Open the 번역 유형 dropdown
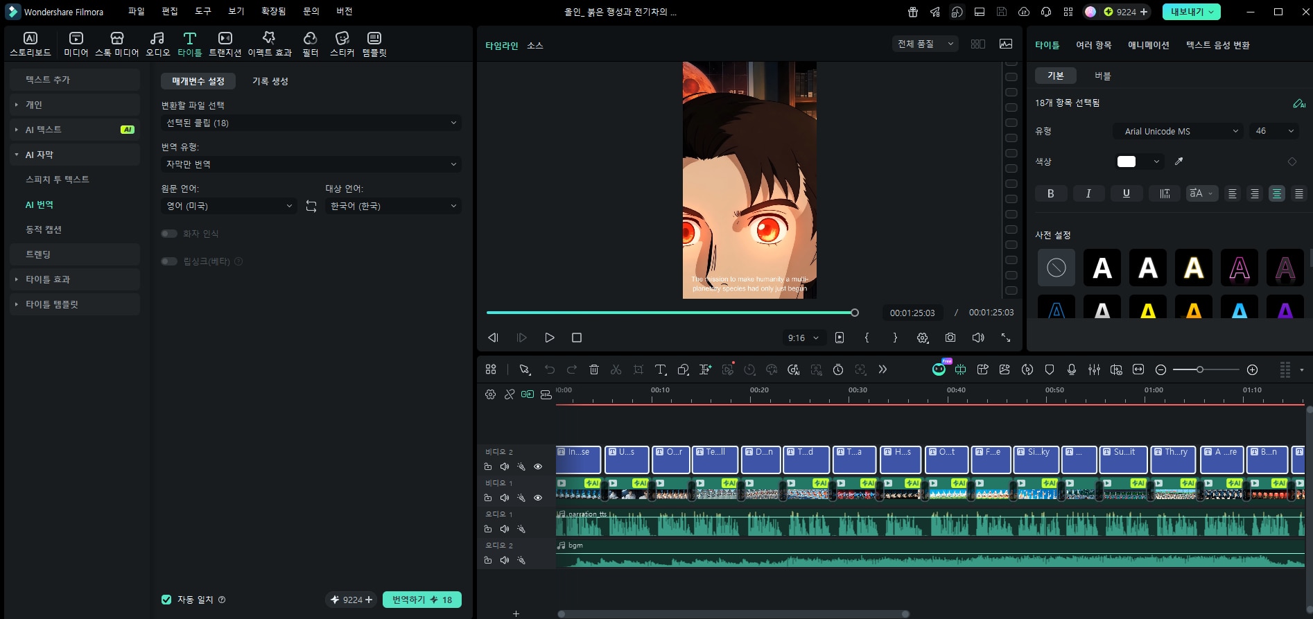Screen dimensions: 1313x619 pyautogui.click(x=311, y=164)
